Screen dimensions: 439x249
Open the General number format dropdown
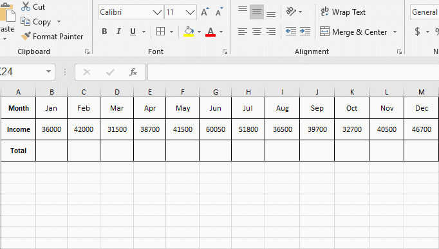424,12
